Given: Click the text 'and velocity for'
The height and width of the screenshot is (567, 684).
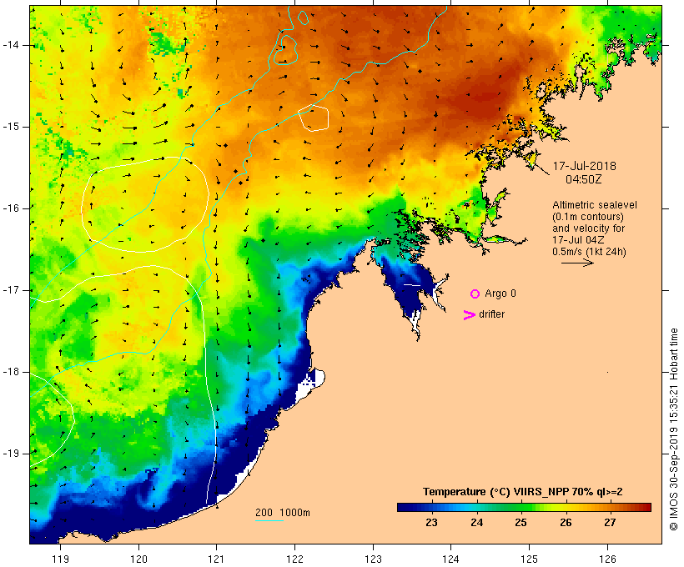Looking at the screenshot, I should point(588,228).
